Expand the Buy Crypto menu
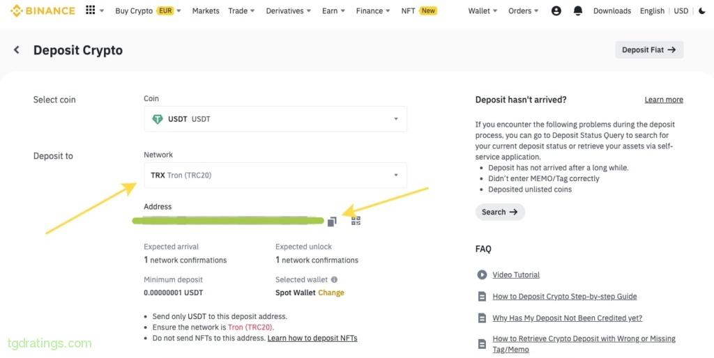714x358 pixels. pyautogui.click(x=148, y=10)
